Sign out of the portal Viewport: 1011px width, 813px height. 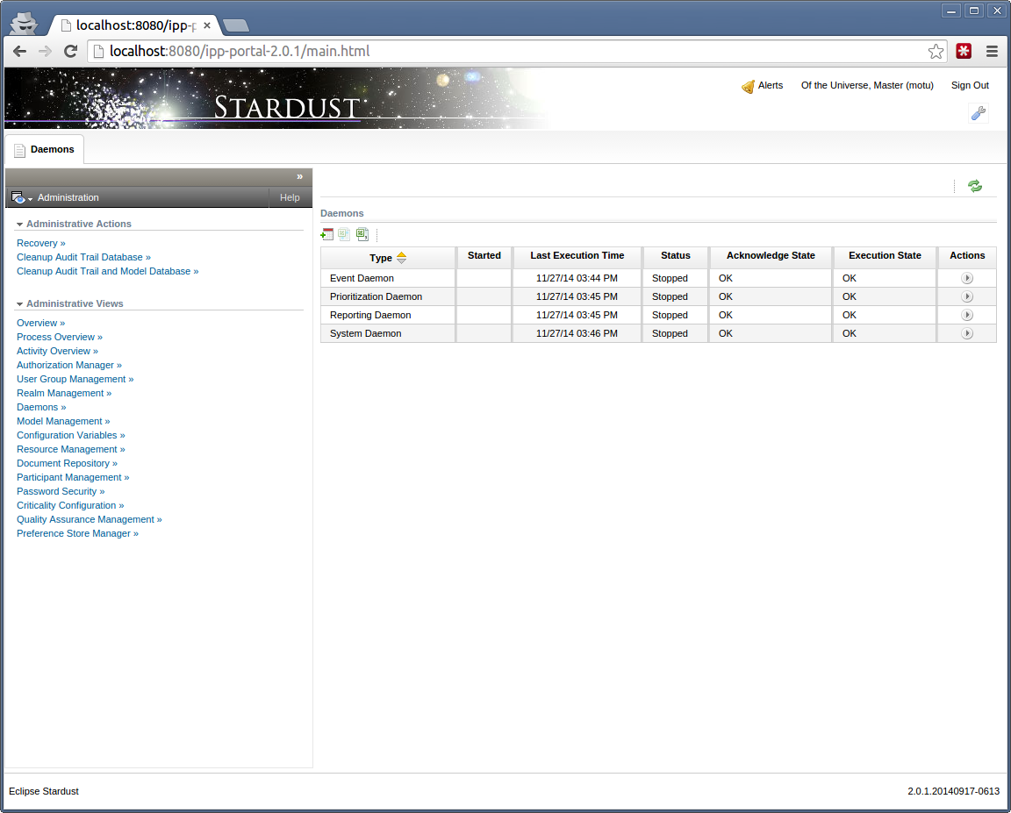coord(970,86)
